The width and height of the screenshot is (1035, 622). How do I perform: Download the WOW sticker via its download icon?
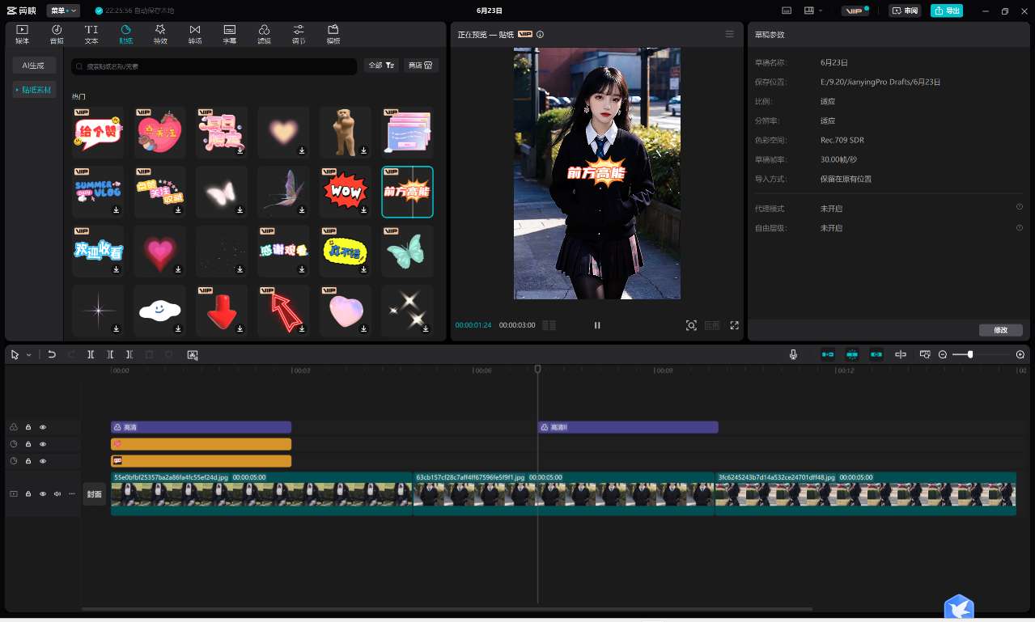[363, 209]
